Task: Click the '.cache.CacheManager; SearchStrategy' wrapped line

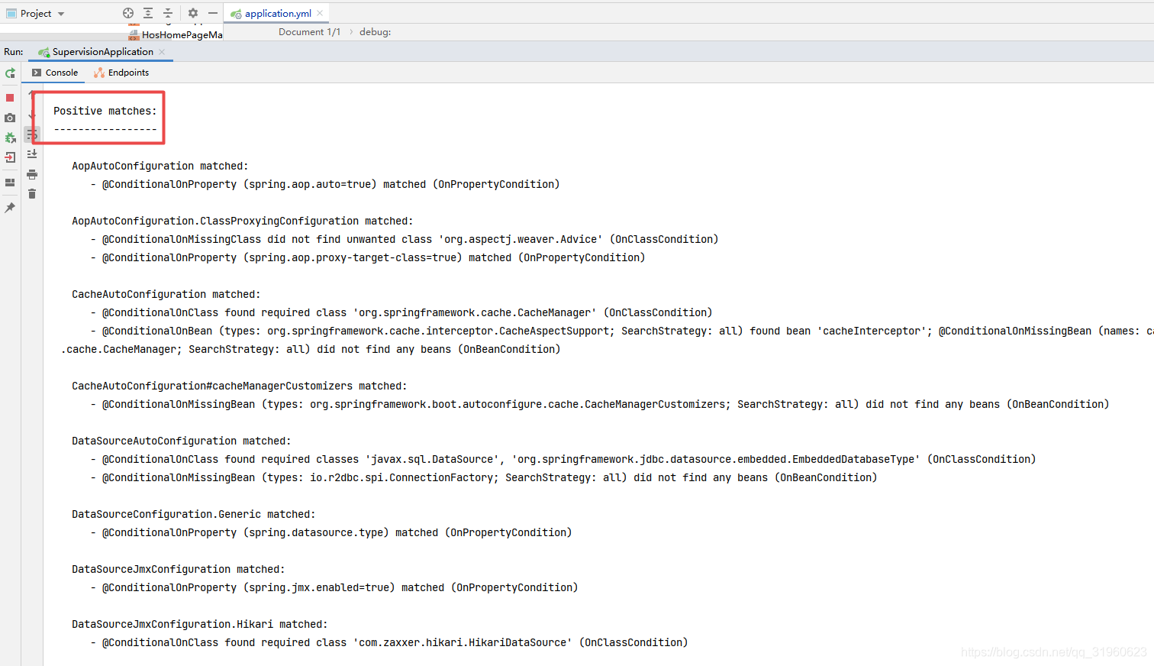Action: click(311, 349)
